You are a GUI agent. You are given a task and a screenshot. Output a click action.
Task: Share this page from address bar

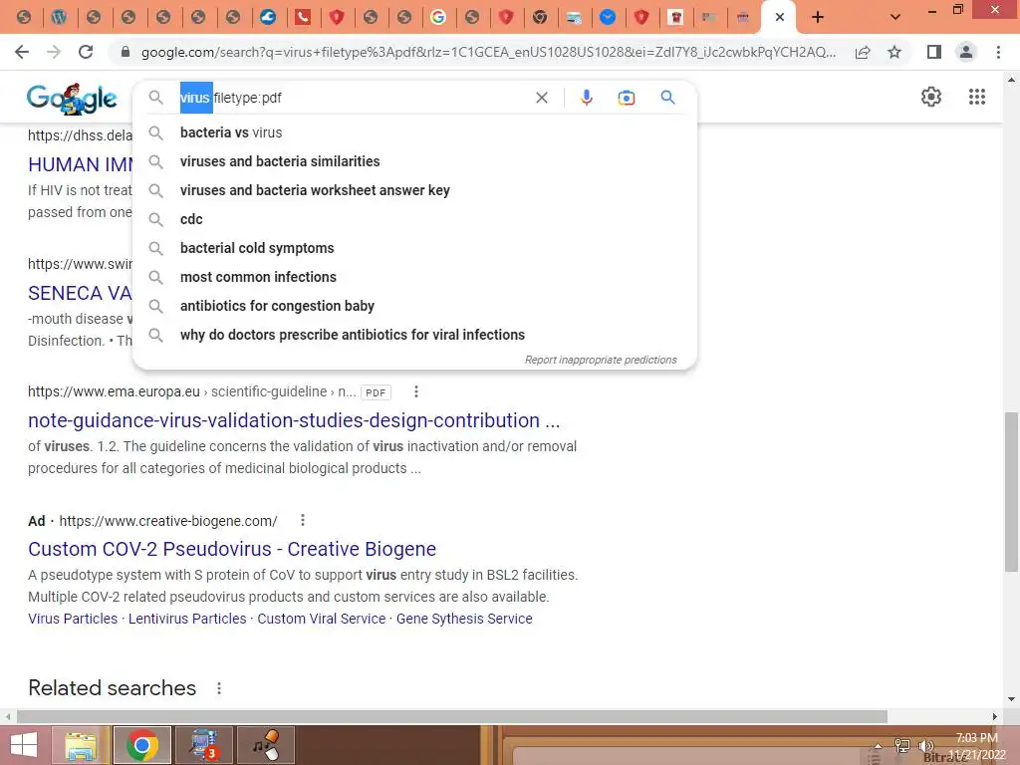click(x=863, y=52)
